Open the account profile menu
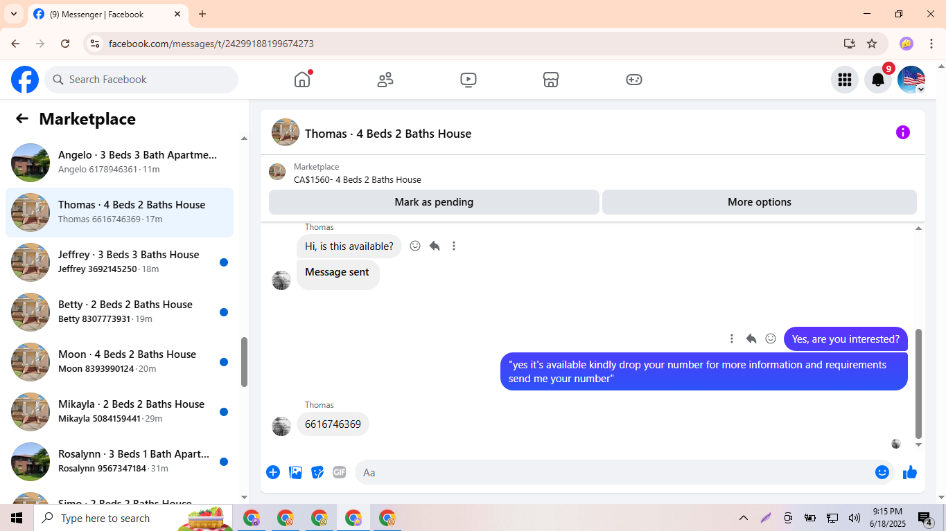Screen dimensions: 946x531 pyautogui.click(x=911, y=80)
